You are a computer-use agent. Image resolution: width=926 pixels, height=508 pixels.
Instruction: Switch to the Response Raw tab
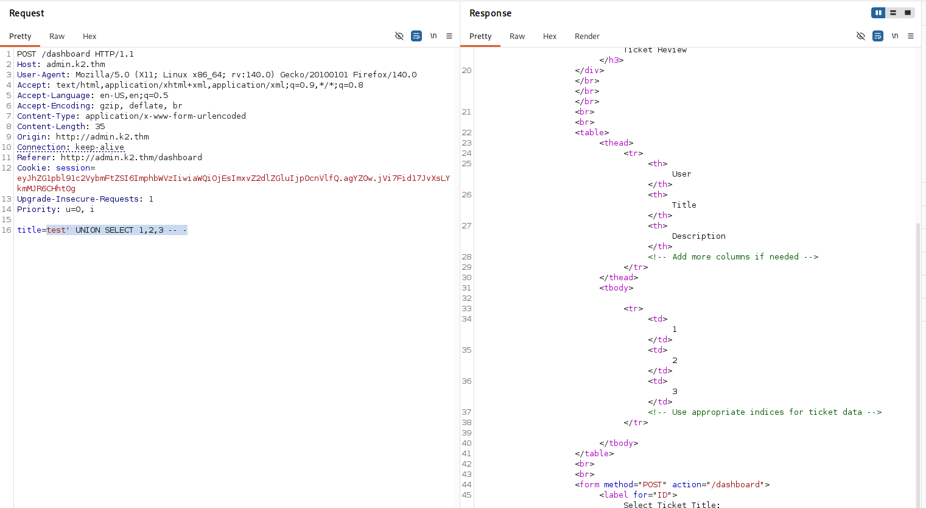click(517, 37)
